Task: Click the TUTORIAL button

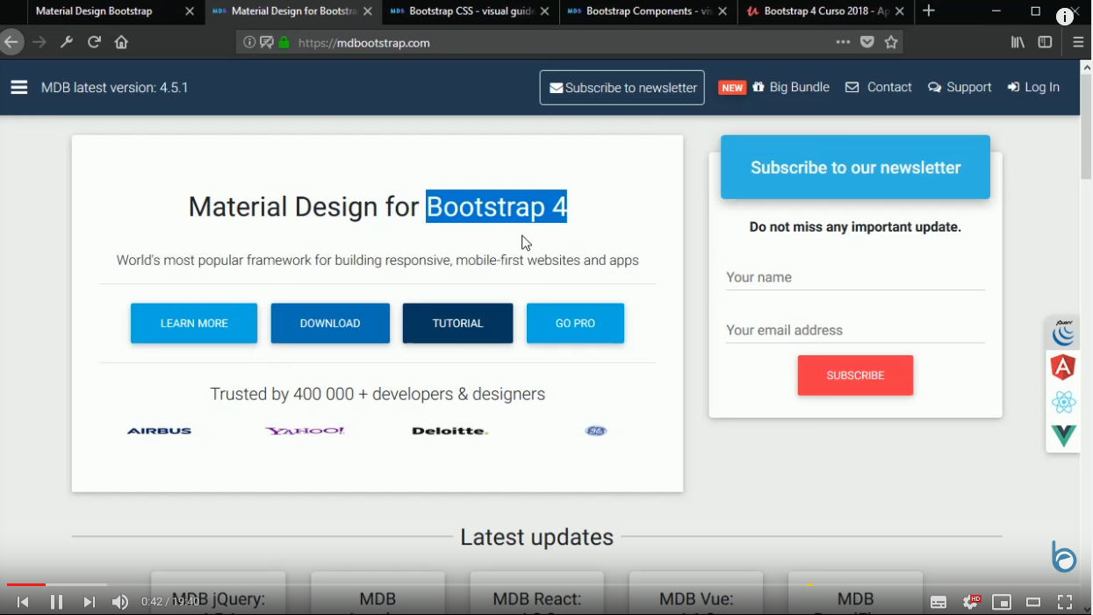Action: click(x=457, y=323)
